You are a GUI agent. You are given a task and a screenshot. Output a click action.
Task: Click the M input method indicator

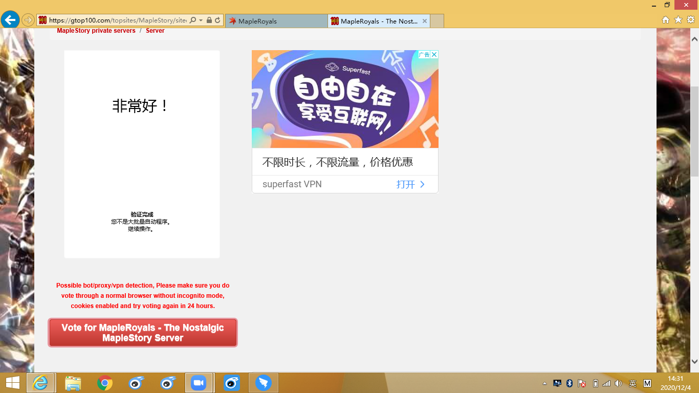tap(647, 383)
